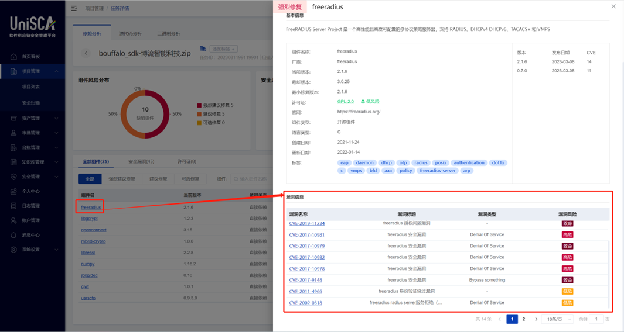
Task: Switch to the 依赖分析 tab
Action: (92, 34)
